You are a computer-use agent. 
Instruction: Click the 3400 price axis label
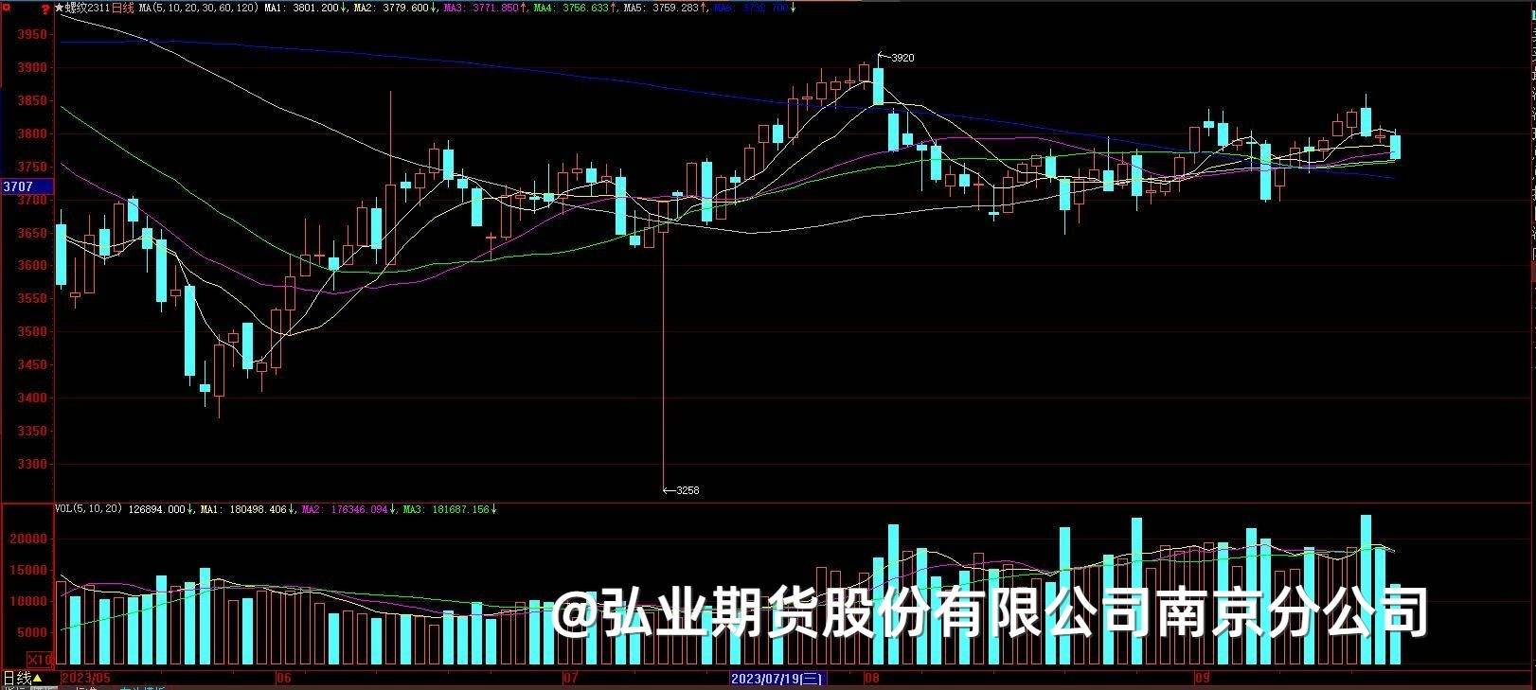click(31, 398)
